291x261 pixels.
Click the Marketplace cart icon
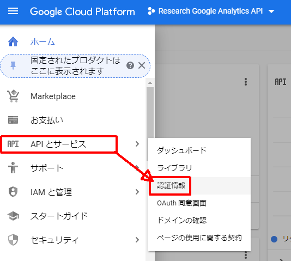pyautogui.click(x=13, y=96)
